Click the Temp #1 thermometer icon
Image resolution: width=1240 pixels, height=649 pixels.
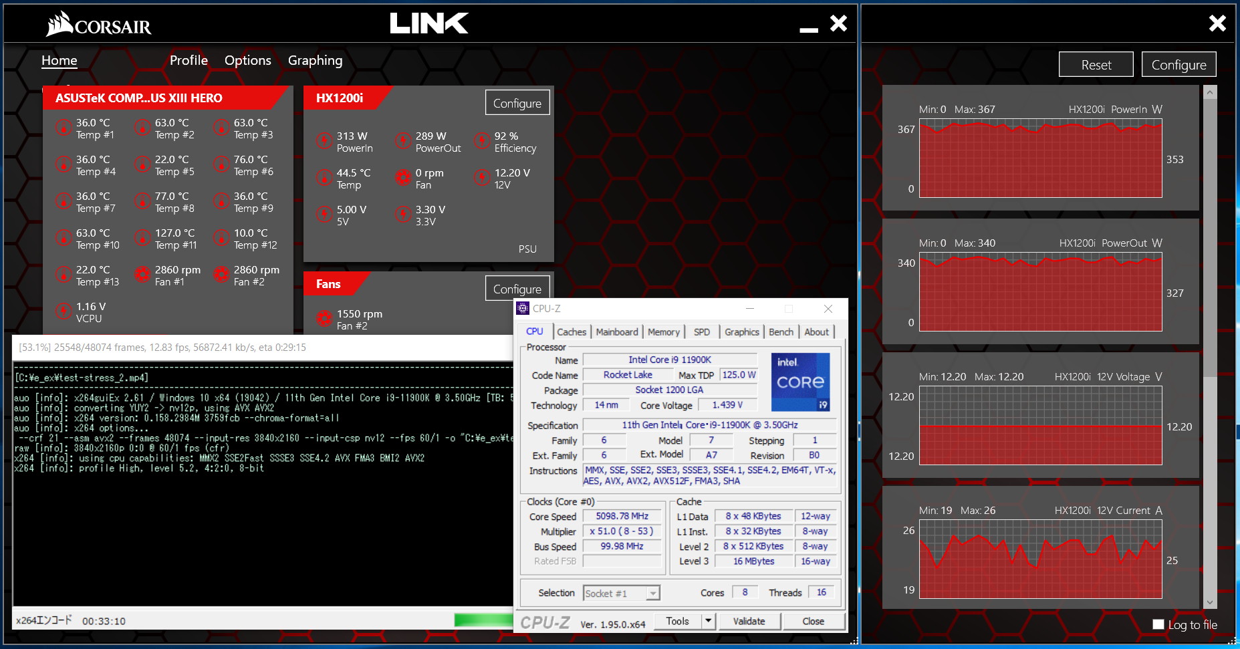64,127
